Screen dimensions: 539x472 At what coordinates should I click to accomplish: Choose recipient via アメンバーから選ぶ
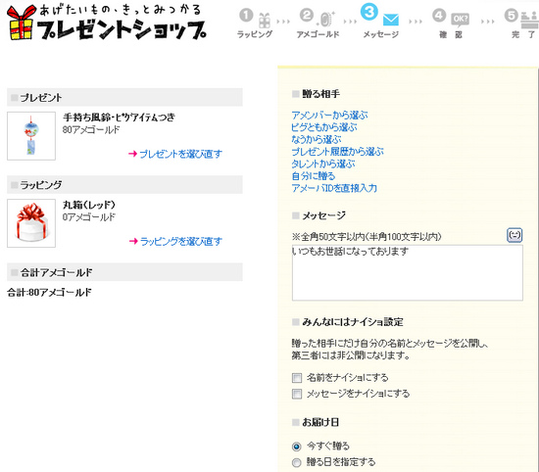329,116
